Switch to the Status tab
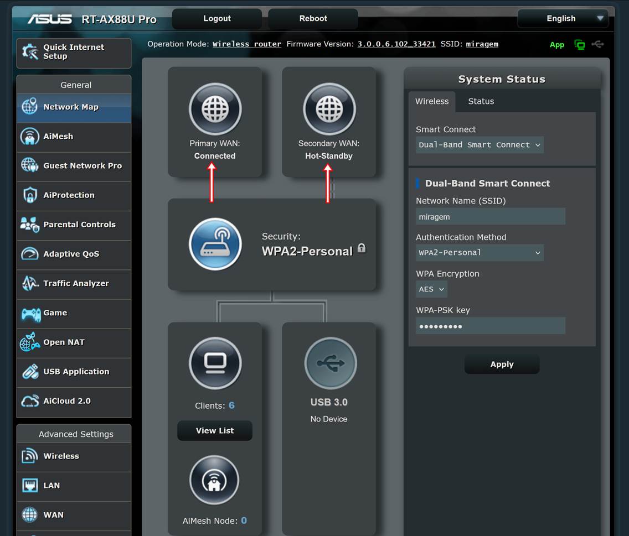Image resolution: width=629 pixels, height=536 pixels. click(481, 101)
